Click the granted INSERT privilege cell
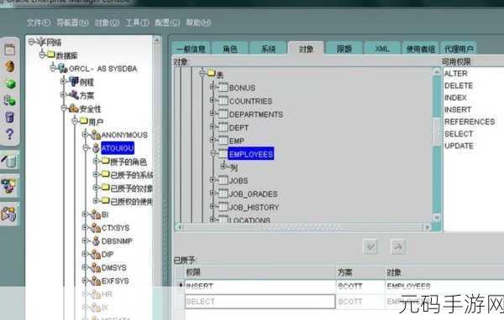The width and height of the screenshot is (504, 320). click(260, 286)
